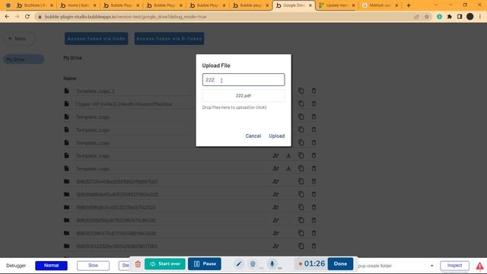The height and width of the screenshot is (274, 487).
Task: Click the green extension icon
Action: pyautogui.click(x=439, y=17)
